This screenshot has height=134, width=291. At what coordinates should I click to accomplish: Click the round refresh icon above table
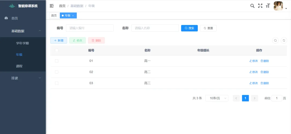tap(284, 40)
